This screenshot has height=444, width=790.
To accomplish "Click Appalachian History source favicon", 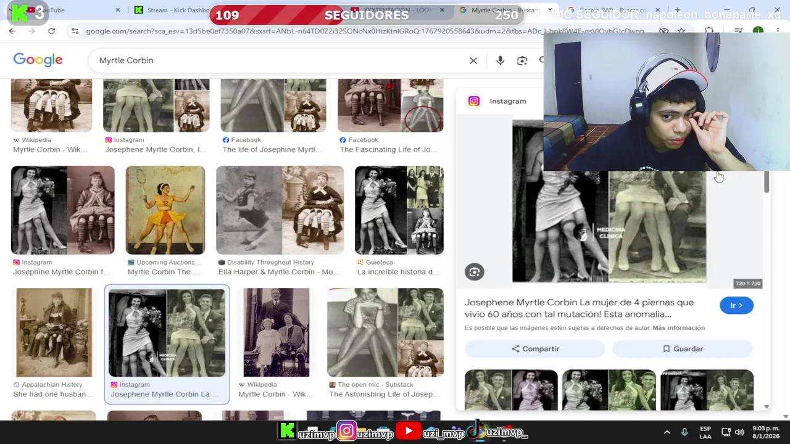I will coord(16,384).
